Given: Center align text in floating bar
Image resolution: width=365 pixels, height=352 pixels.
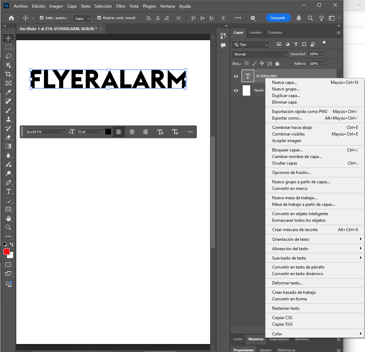Looking at the screenshot, I should click(132, 132).
